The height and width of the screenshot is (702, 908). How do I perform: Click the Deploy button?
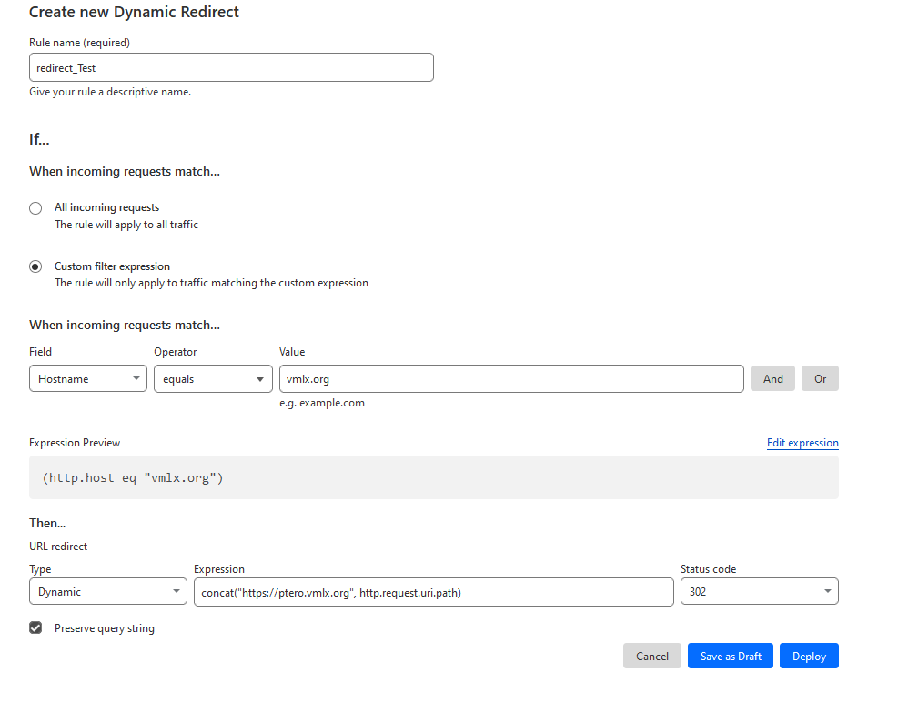click(x=809, y=657)
